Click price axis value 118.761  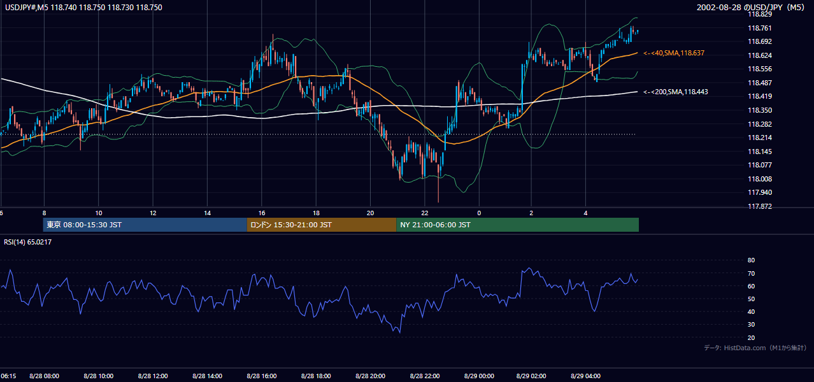coord(760,28)
